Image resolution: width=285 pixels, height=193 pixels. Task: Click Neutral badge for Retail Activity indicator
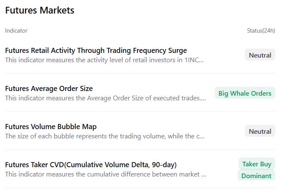click(260, 55)
